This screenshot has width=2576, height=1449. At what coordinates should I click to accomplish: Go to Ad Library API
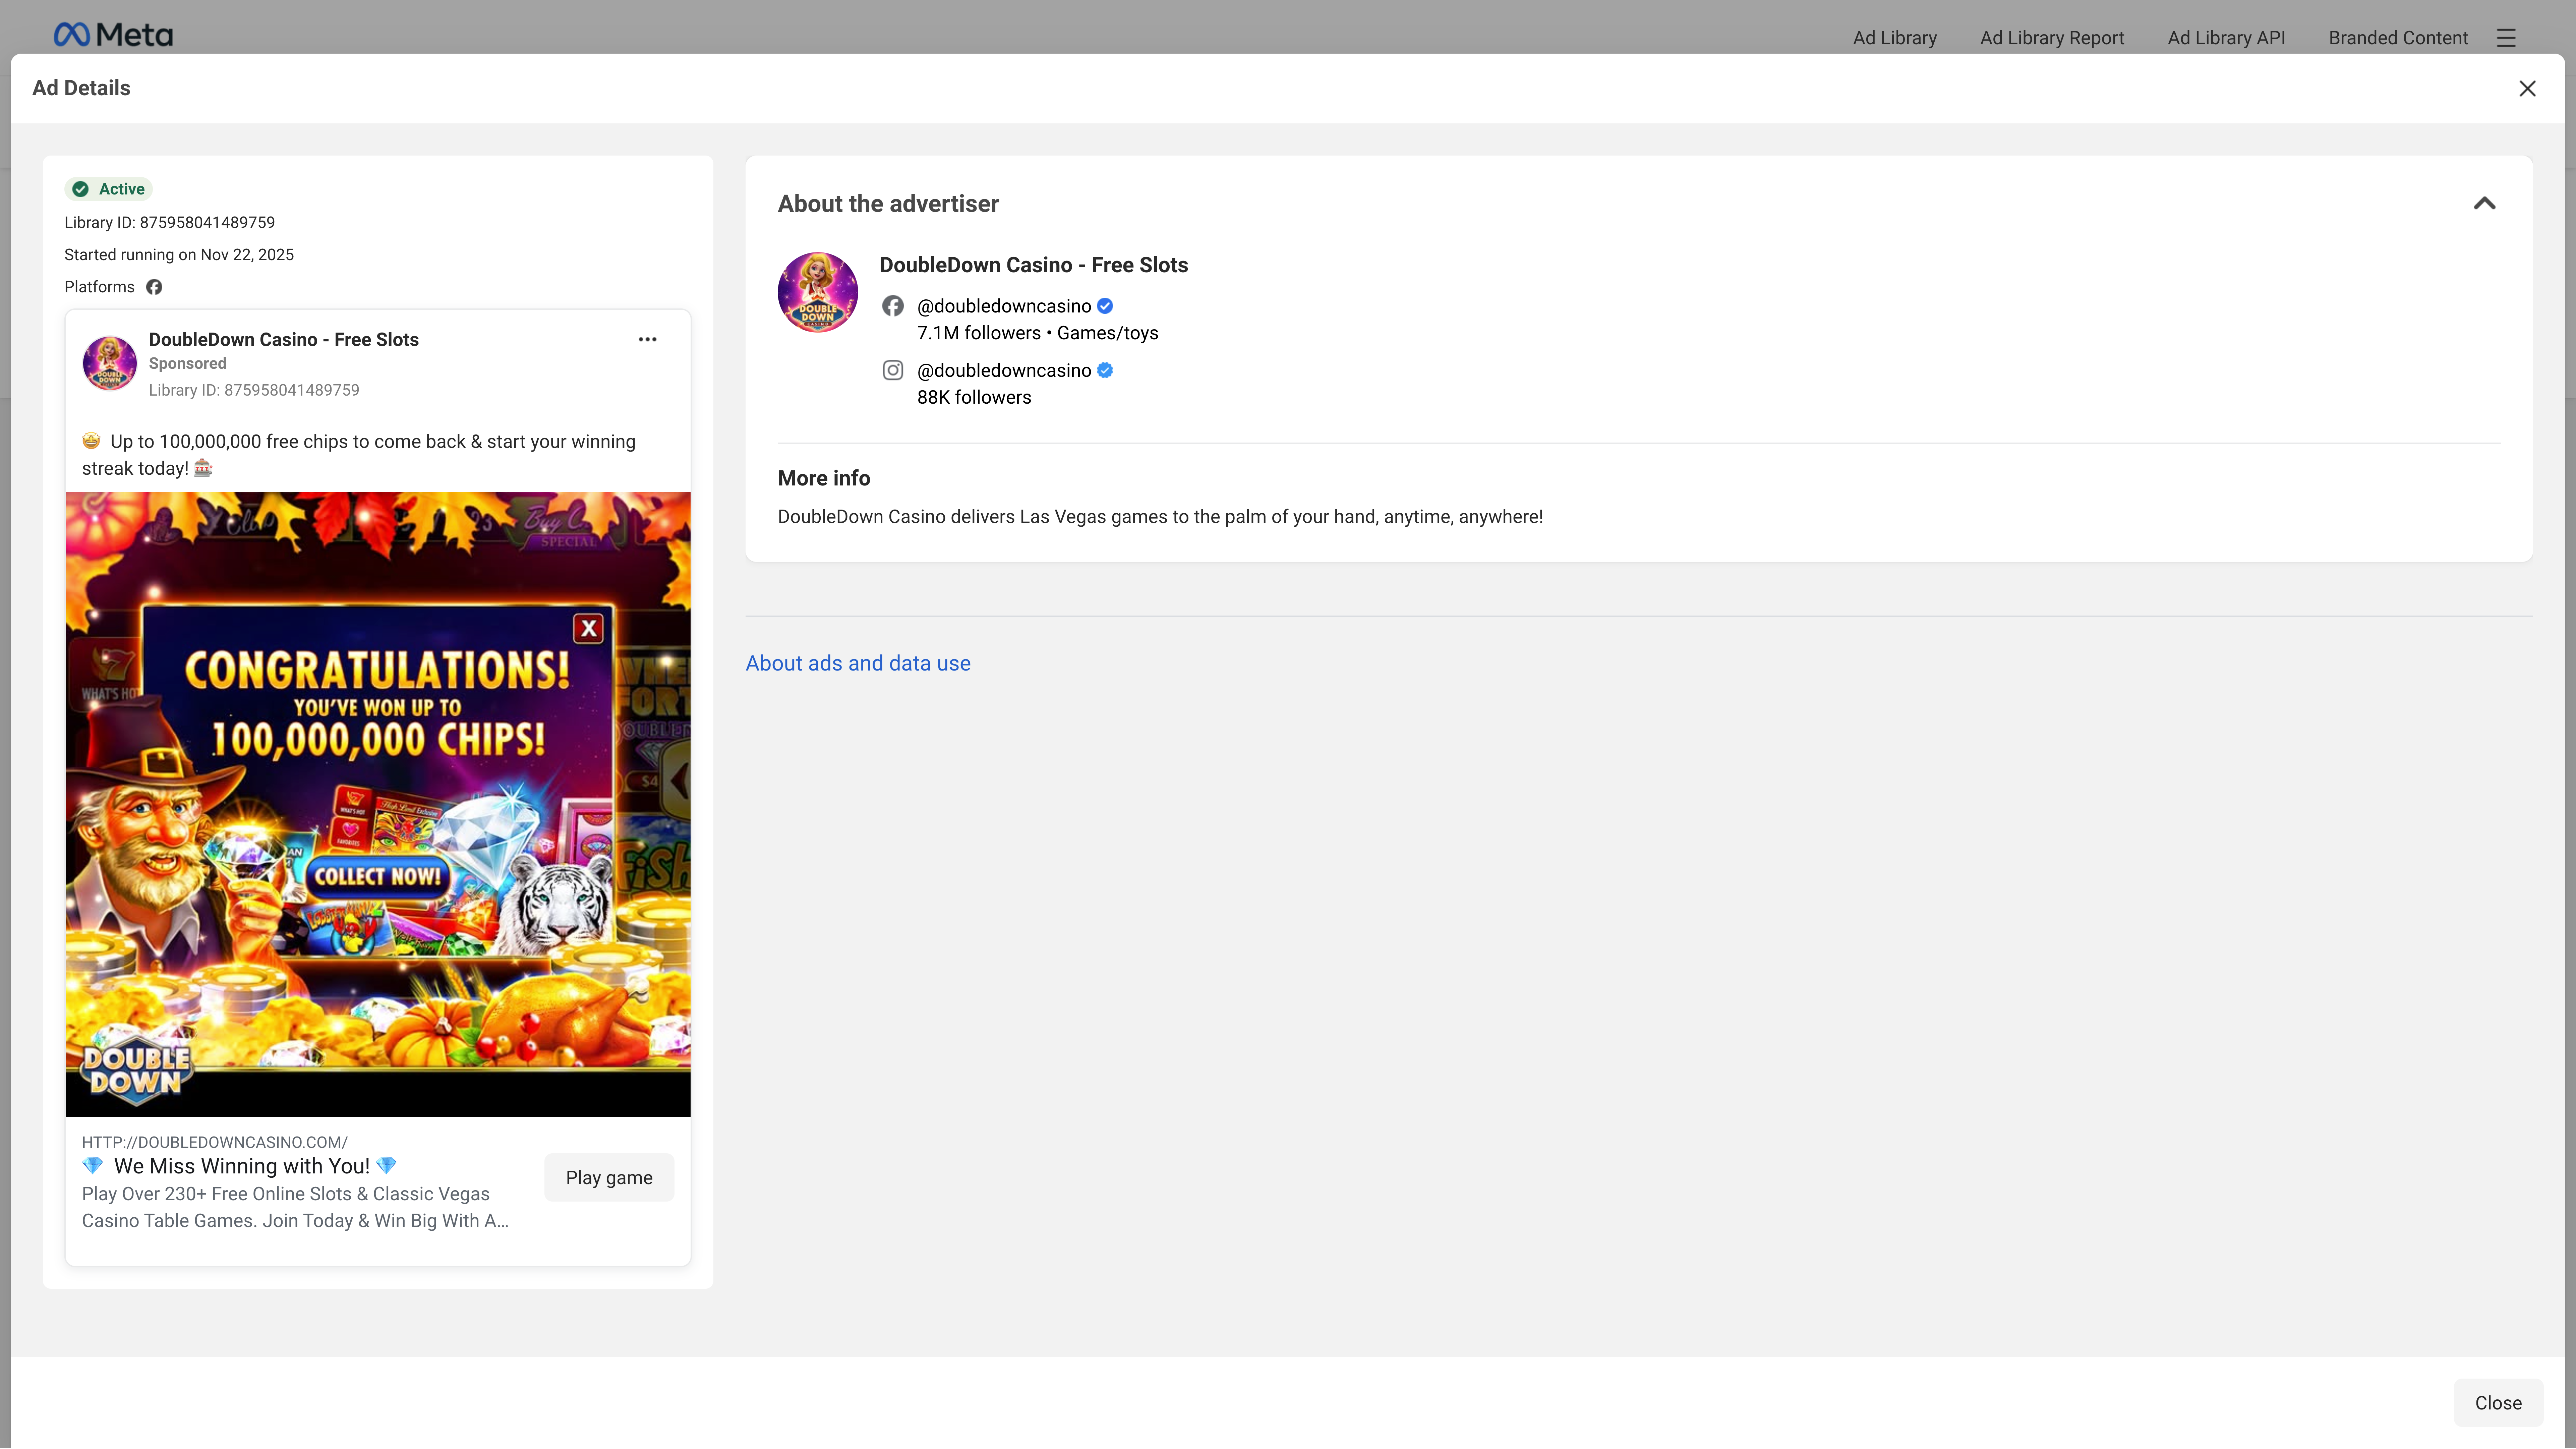[2226, 38]
